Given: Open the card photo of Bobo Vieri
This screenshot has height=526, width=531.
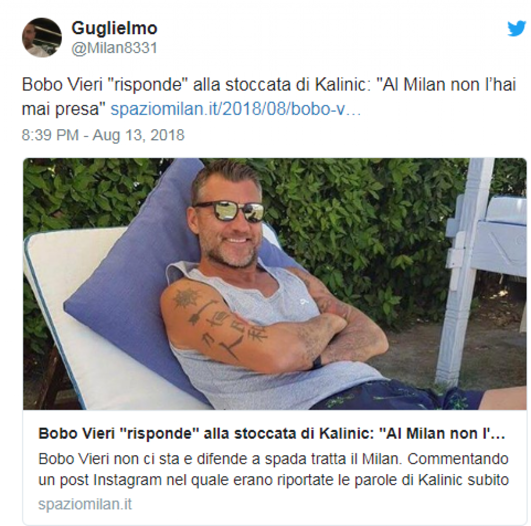Looking at the screenshot, I should pos(275,284).
